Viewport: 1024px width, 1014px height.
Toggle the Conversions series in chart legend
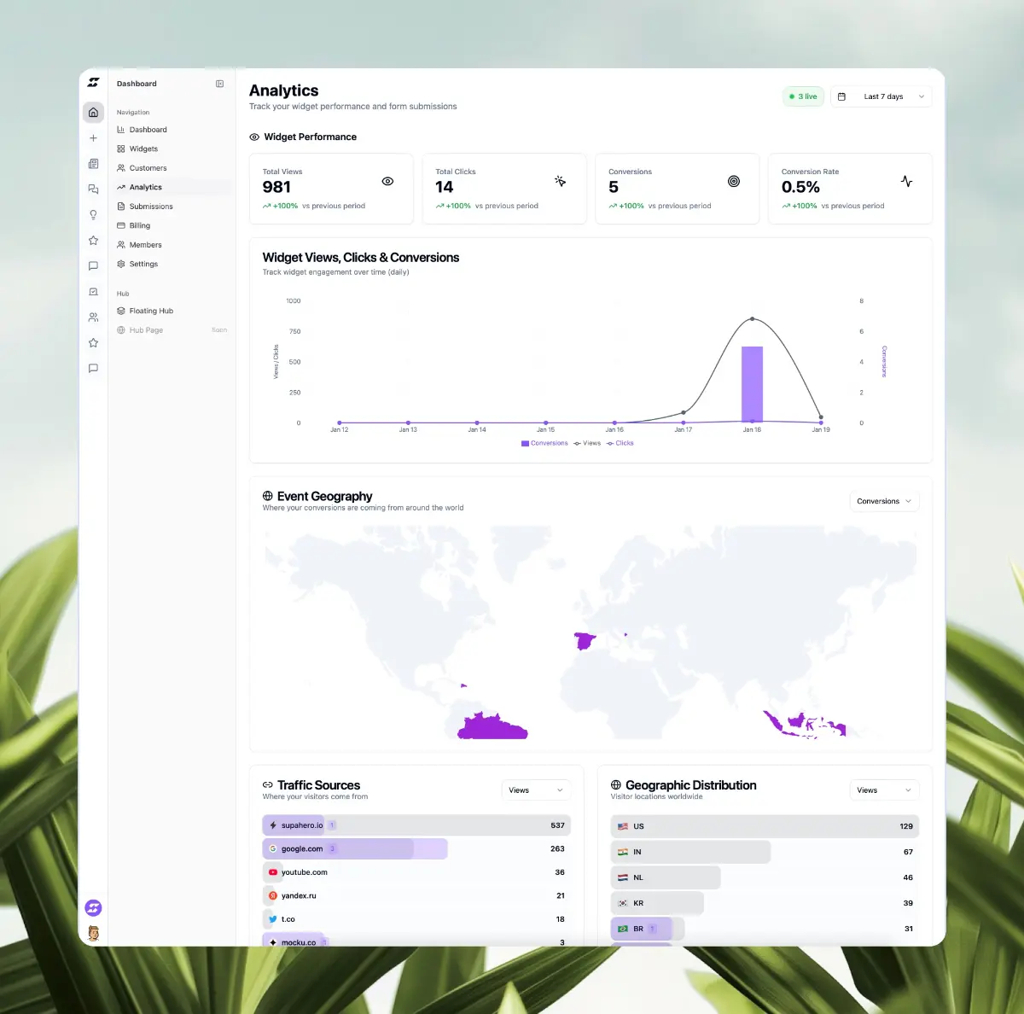(x=544, y=443)
